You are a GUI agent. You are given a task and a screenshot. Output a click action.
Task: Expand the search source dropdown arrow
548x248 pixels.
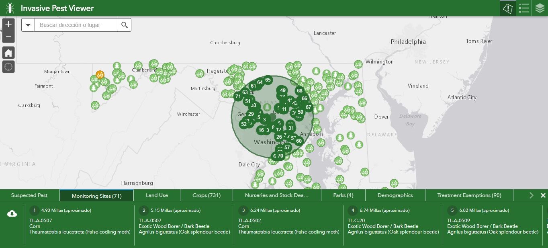28,25
